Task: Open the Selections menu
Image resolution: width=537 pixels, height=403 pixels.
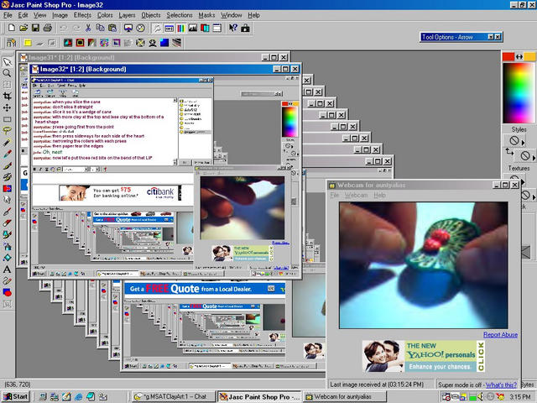Action: tap(180, 15)
